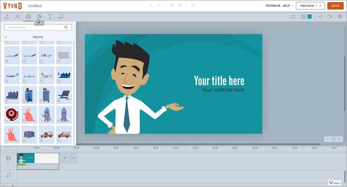Screen dimensions: 347x187
Task: Open the Upload panel icon
Action: [7, 16]
